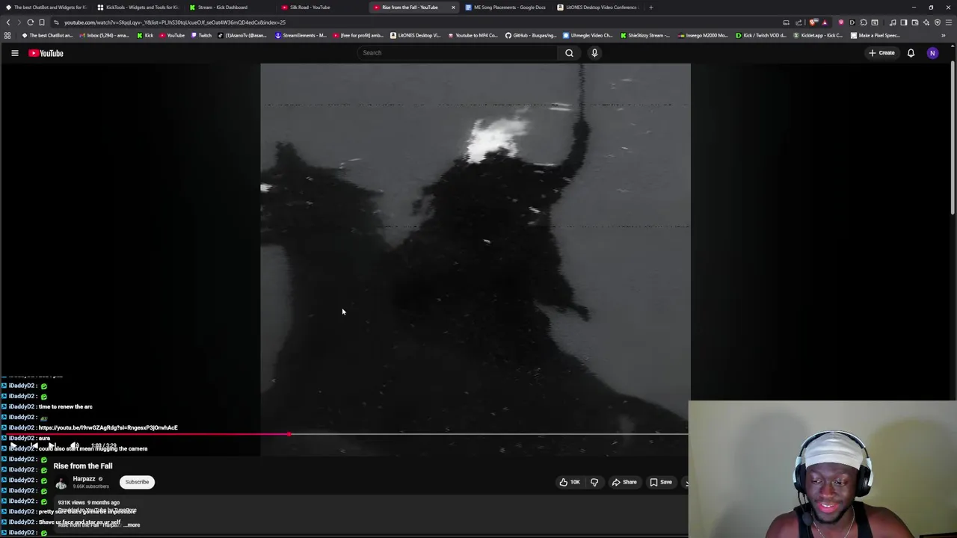The image size is (957, 538).
Task: Open the youtu.be link in chat overlay
Action: click(x=108, y=427)
